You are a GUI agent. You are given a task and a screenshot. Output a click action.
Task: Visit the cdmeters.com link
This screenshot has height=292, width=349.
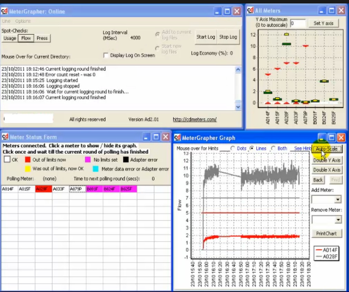[195, 120]
